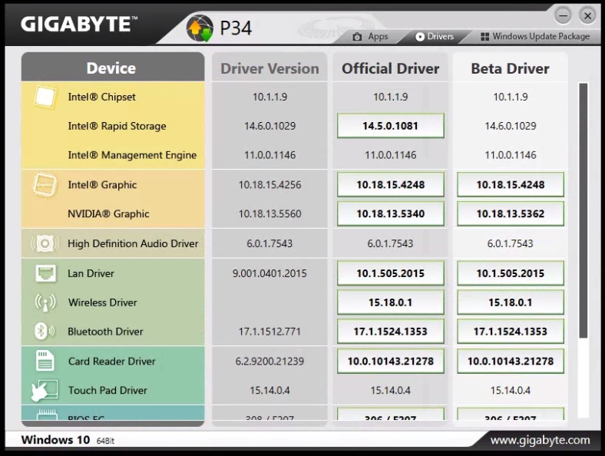Click installed Bluetooth version 17.1.1512.771
Screen dimensions: 605x456
269,332
